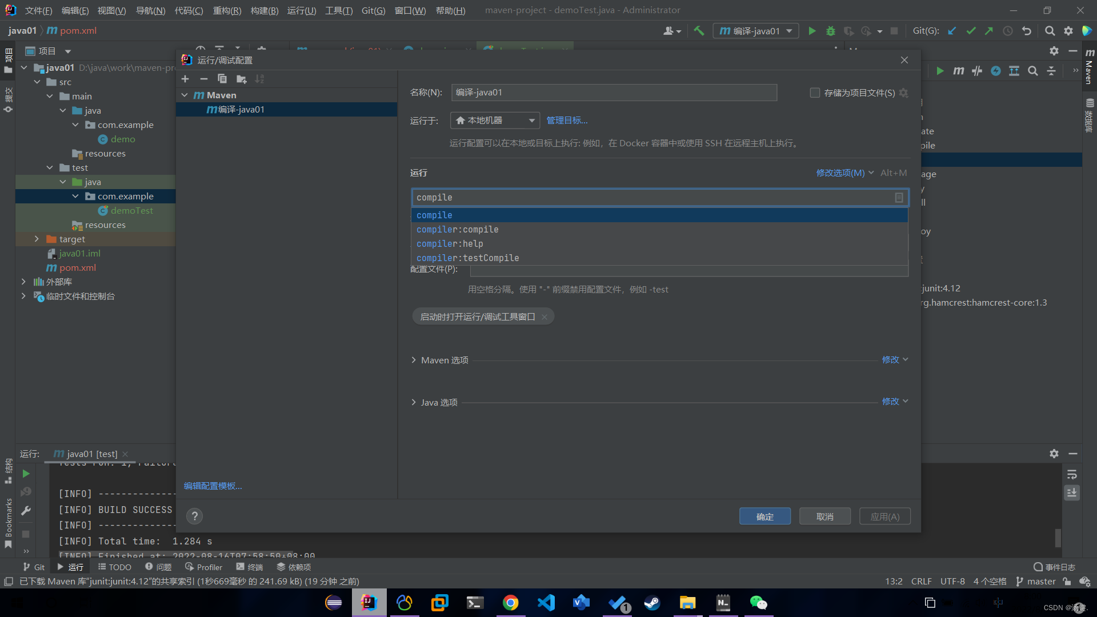
Task: Open 编辑配置模板 link
Action: pyautogui.click(x=213, y=486)
